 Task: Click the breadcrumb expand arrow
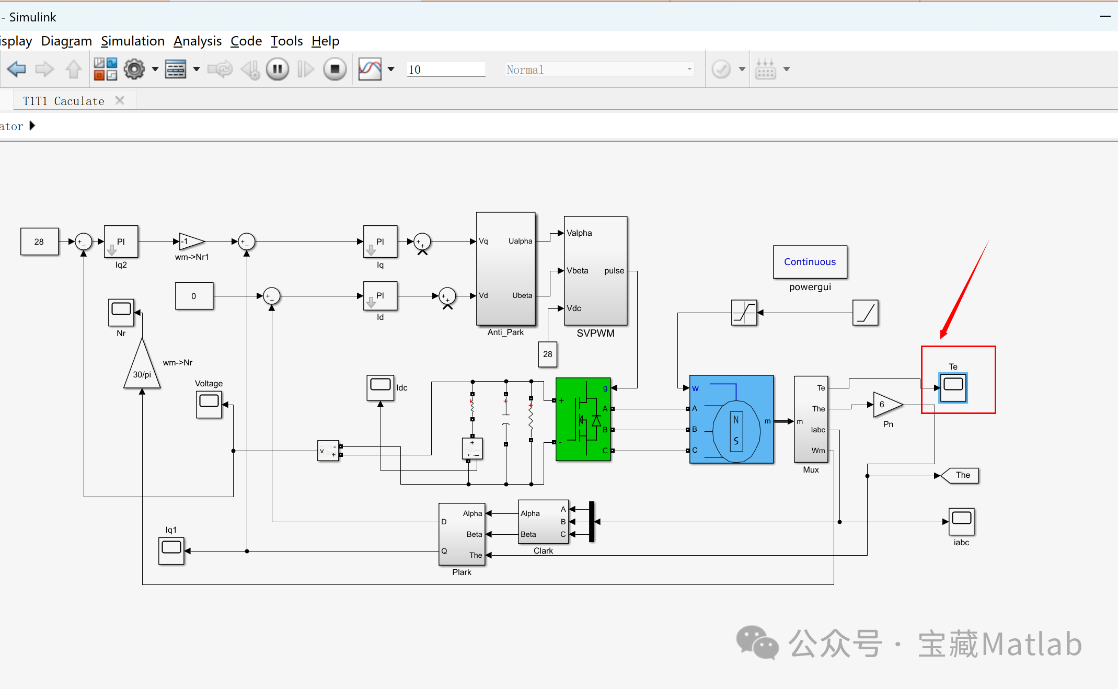32,125
